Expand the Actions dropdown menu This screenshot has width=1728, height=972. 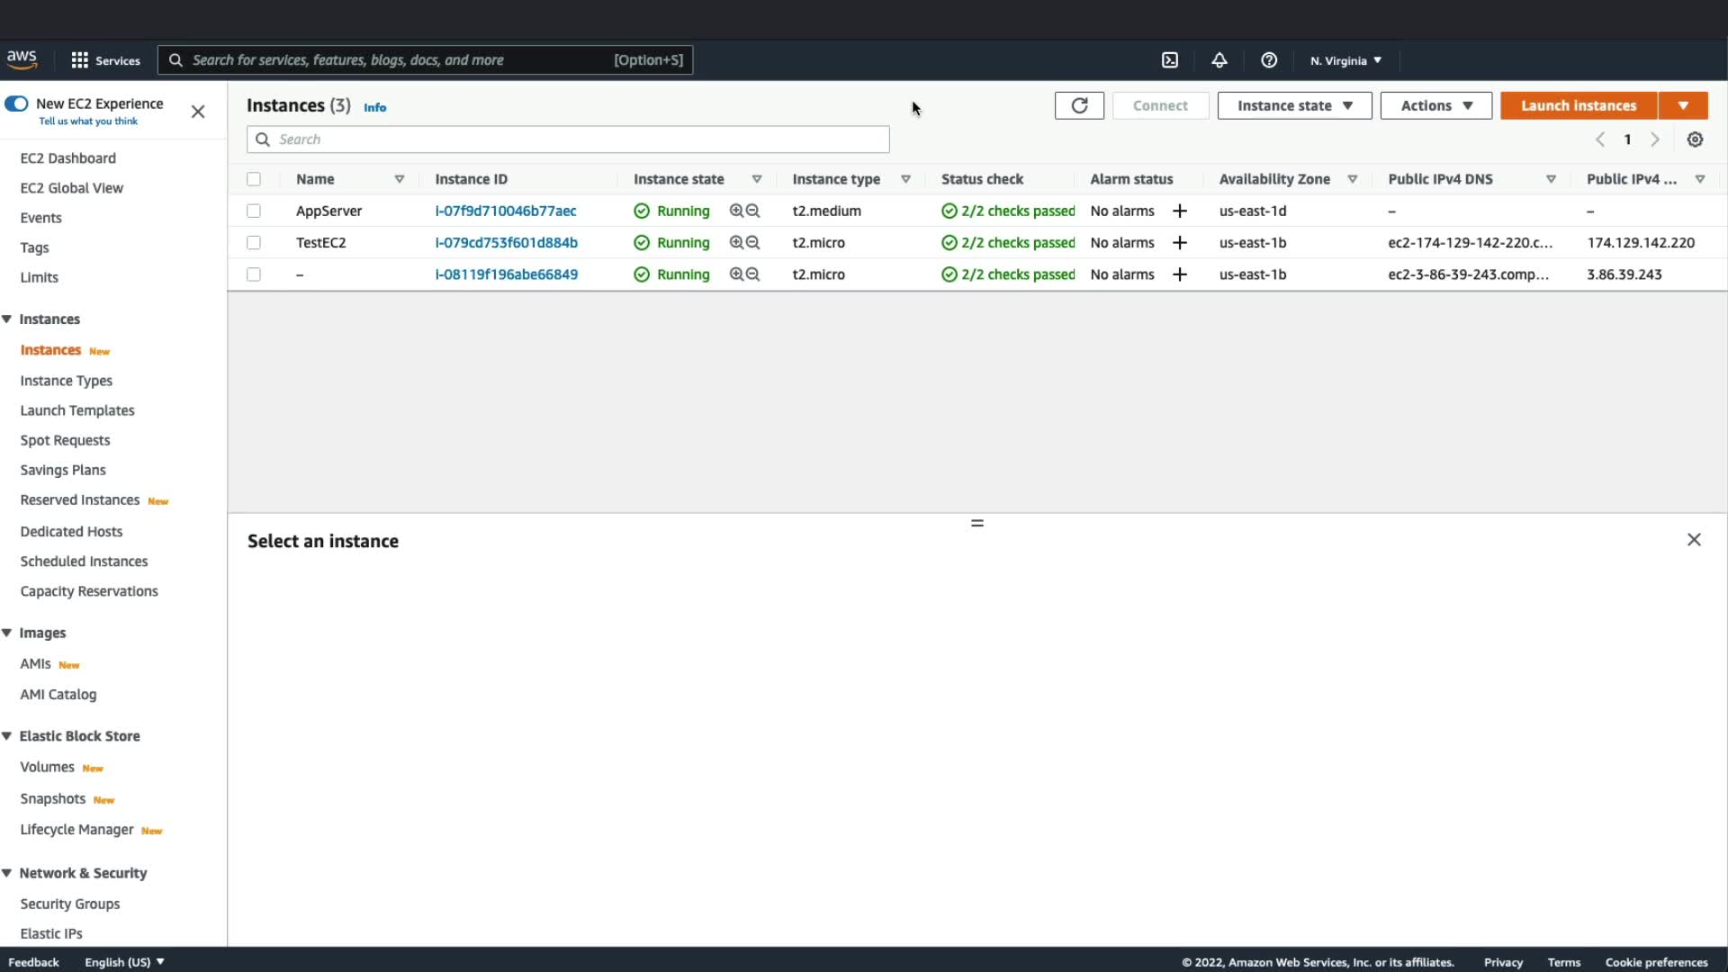click(x=1435, y=105)
